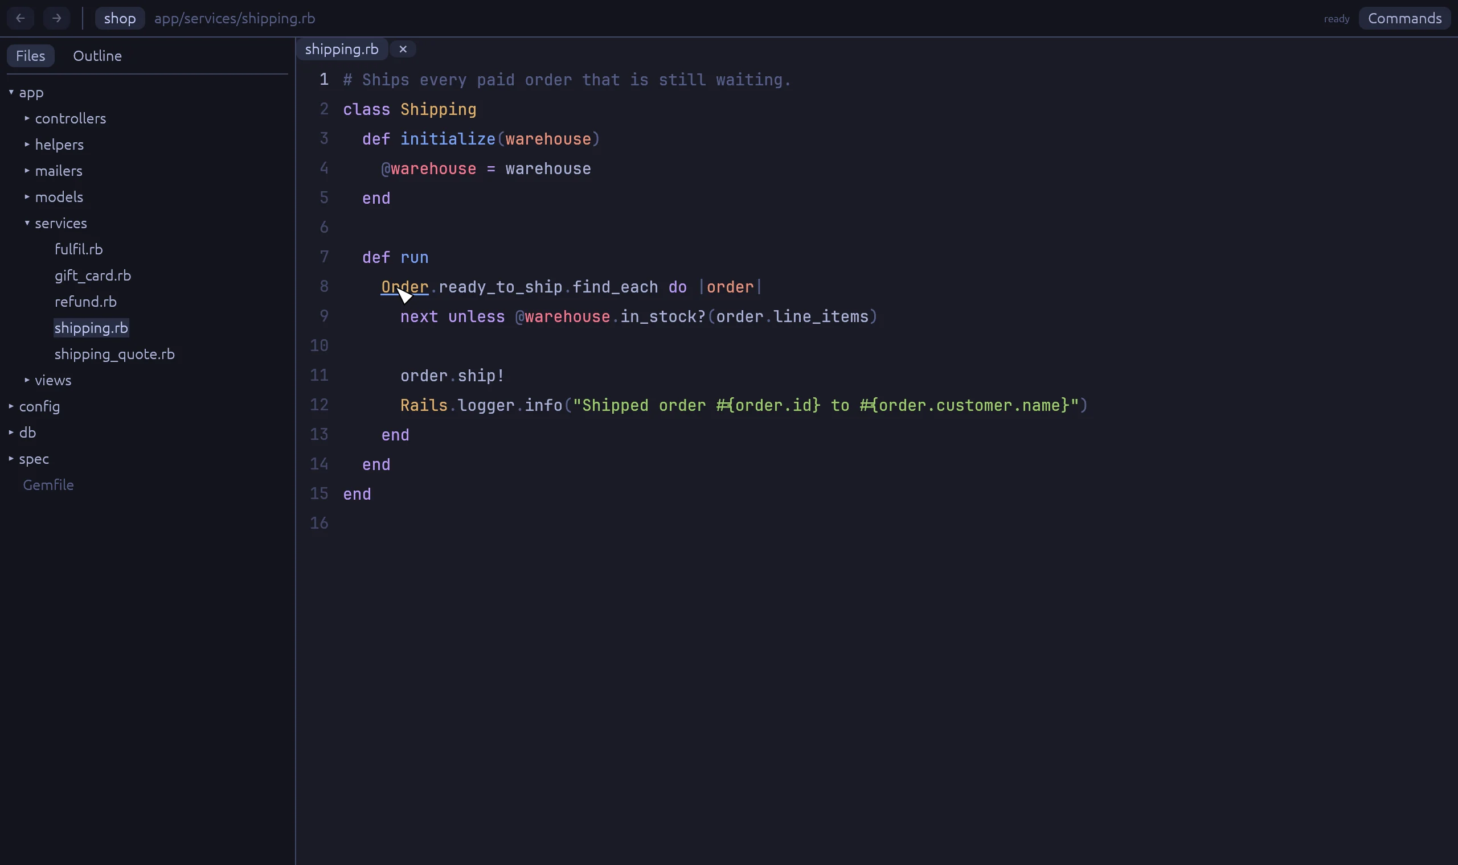Select shipping.rb in the file tree

[x=91, y=328]
